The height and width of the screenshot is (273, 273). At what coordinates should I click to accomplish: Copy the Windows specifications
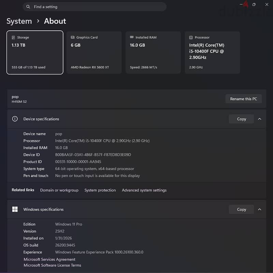[x=241, y=209]
